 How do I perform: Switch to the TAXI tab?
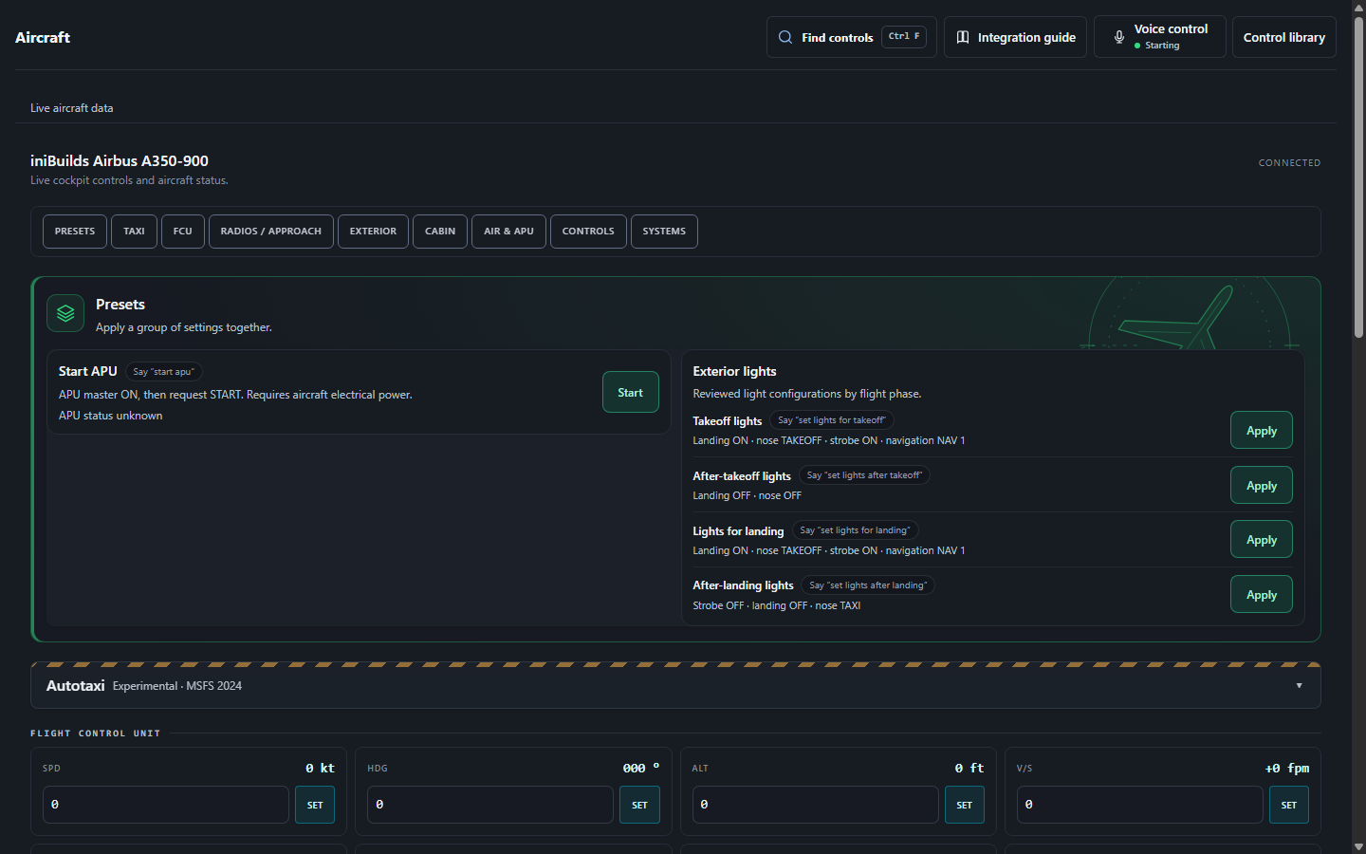pos(134,232)
